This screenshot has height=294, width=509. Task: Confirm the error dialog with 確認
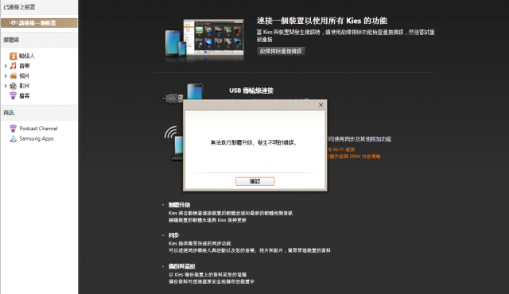pos(254,181)
